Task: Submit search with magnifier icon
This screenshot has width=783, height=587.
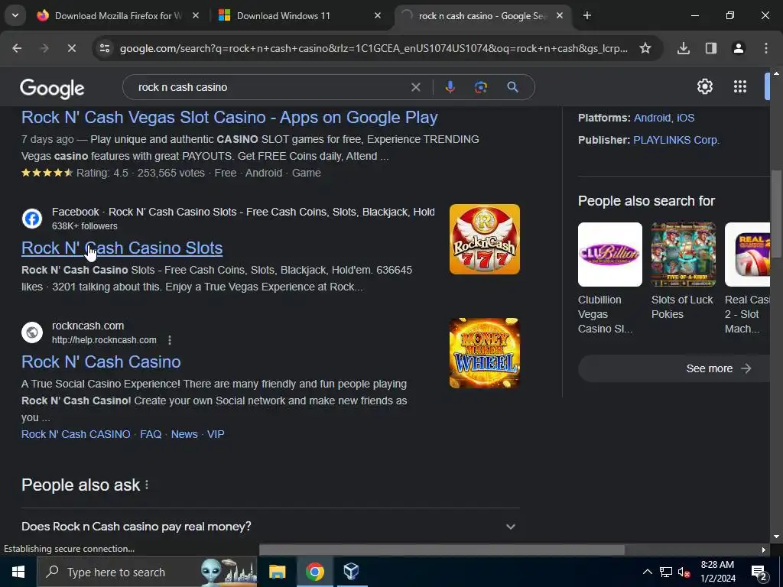Action: pyautogui.click(x=512, y=87)
